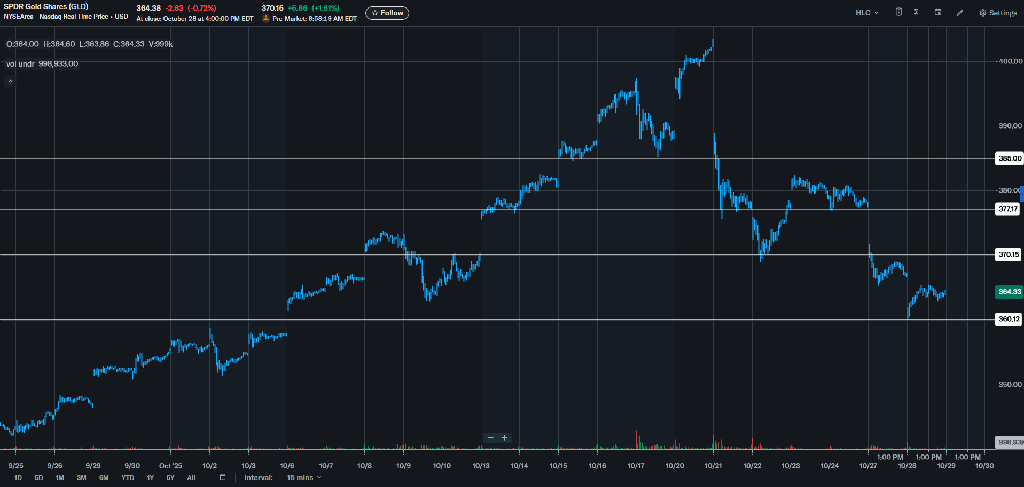
Task: Click the events calendar icon in top toolbar
Action: coord(937,12)
